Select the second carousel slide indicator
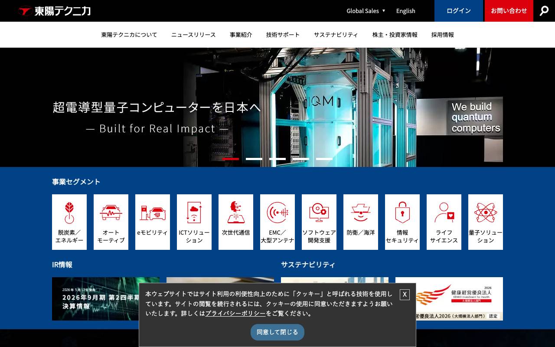Image resolution: width=555 pixels, height=347 pixels. [x=254, y=159]
